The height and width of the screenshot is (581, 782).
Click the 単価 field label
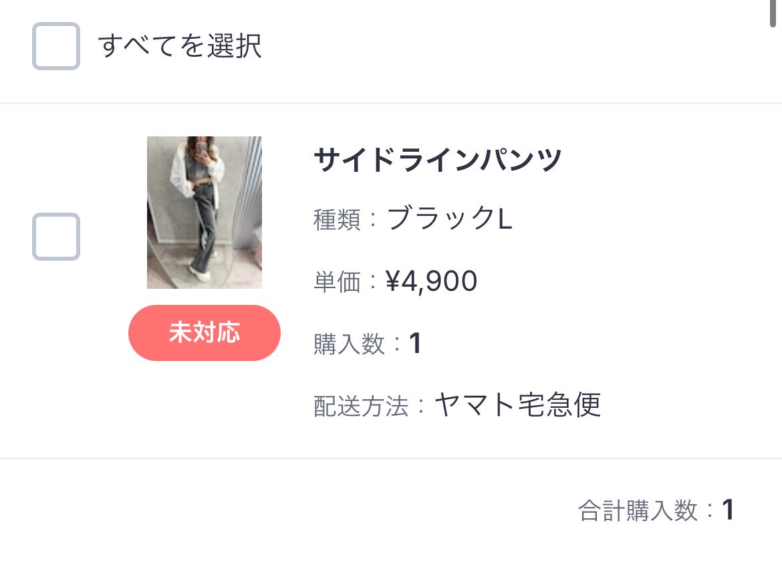point(338,281)
